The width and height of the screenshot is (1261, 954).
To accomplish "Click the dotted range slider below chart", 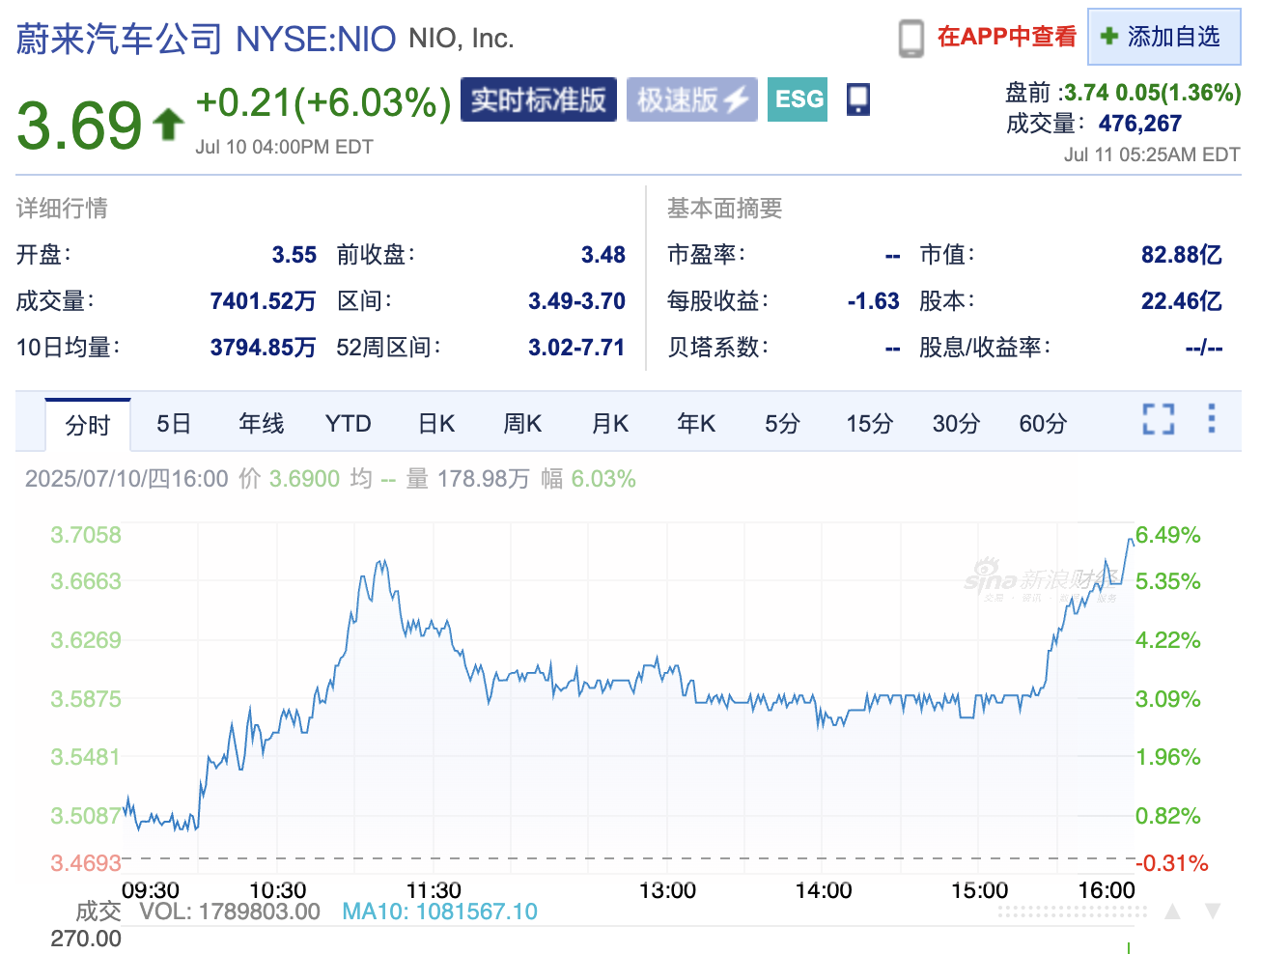I will (1073, 912).
